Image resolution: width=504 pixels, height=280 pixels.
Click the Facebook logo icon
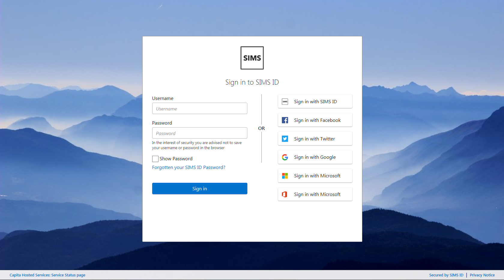(285, 120)
